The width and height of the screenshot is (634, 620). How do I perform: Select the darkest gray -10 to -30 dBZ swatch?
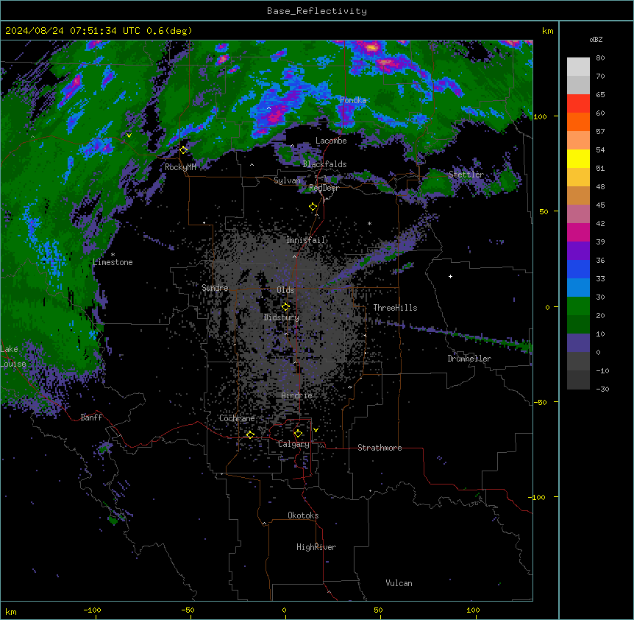tap(578, 380)
